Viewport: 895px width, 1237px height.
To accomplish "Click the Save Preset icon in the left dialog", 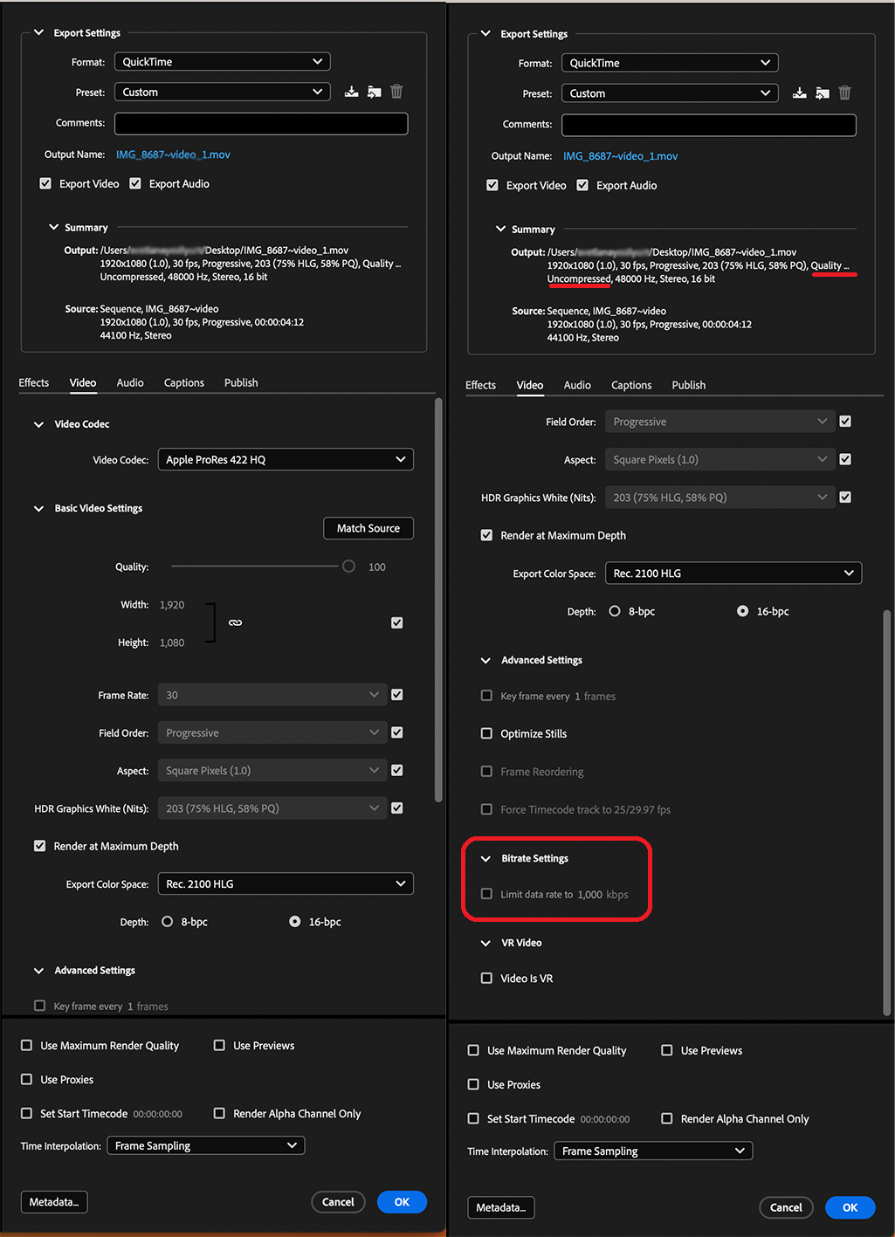I will click(351, 92).
